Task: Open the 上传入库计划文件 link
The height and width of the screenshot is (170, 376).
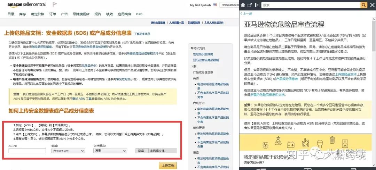Action: (214, 23)
